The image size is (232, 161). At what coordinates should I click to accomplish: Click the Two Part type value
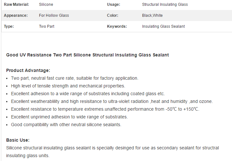point(47,26)
